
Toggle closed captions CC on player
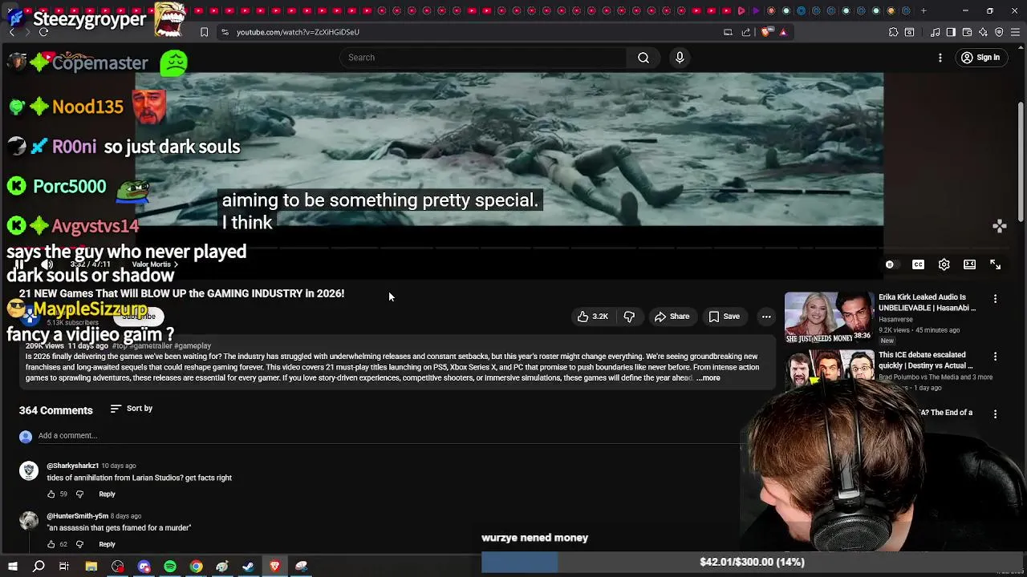[918, 264]
